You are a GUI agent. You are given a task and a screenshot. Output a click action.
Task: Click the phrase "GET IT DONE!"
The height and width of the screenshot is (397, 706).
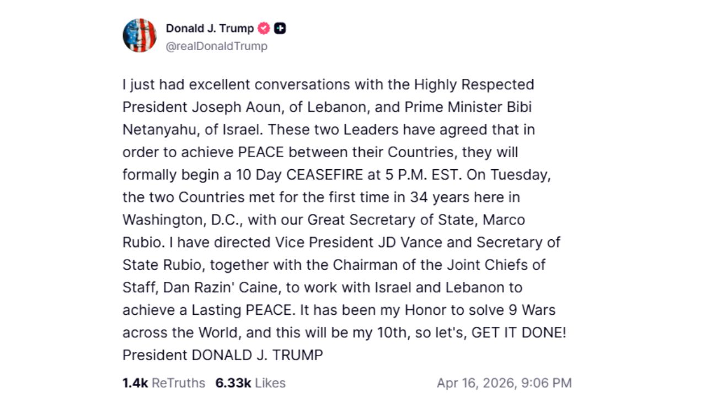pos(518,333)
